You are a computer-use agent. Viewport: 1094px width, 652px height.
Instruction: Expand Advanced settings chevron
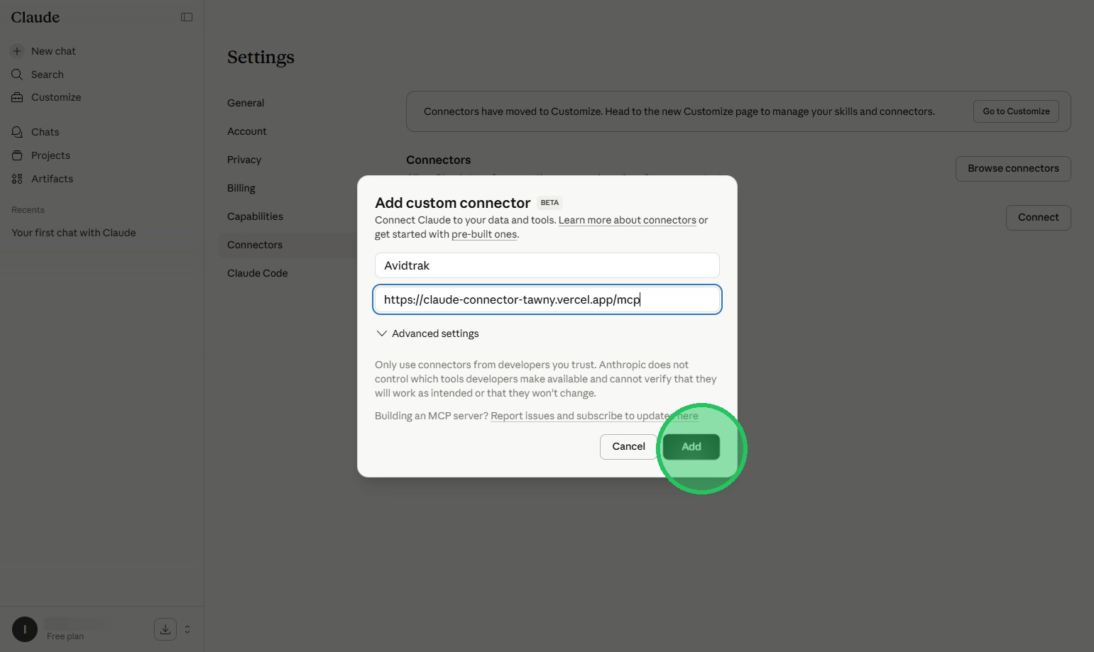pyautogui.click(x=382, y=333)
